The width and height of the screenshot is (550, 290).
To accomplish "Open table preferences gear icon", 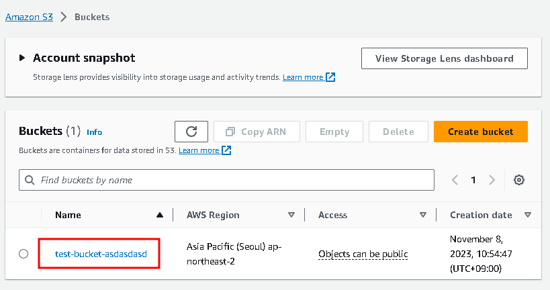I will pos(519,180).
